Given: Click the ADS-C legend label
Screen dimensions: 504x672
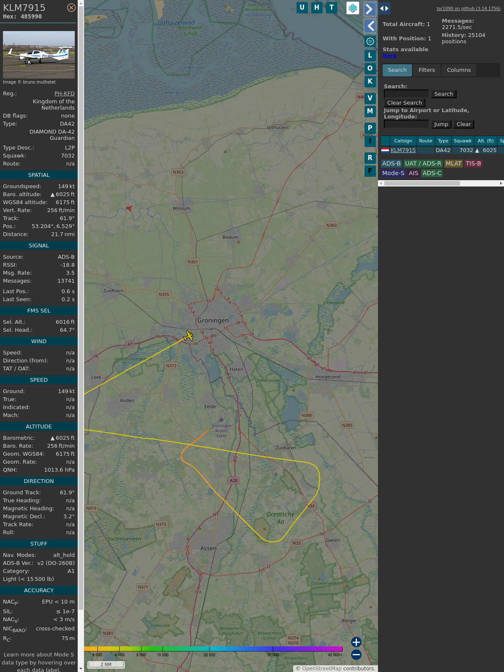Looking at the screenshot, I should point(432,173).
